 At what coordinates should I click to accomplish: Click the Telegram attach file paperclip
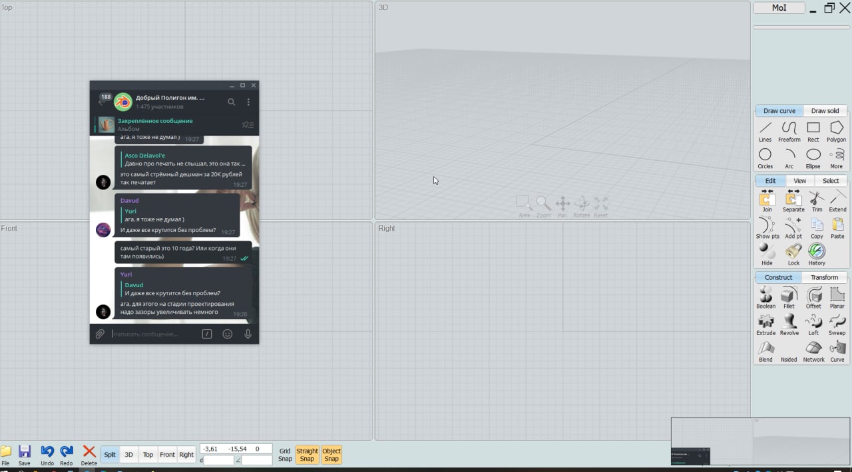pos(100,334)
